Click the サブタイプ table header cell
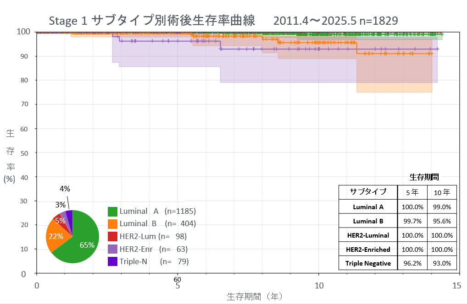467x304 pixels. (368, 192)
